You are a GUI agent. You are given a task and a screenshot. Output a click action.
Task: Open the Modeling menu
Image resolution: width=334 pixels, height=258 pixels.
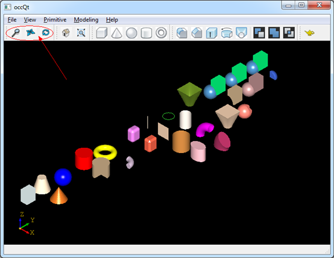[x=86, y=20]
